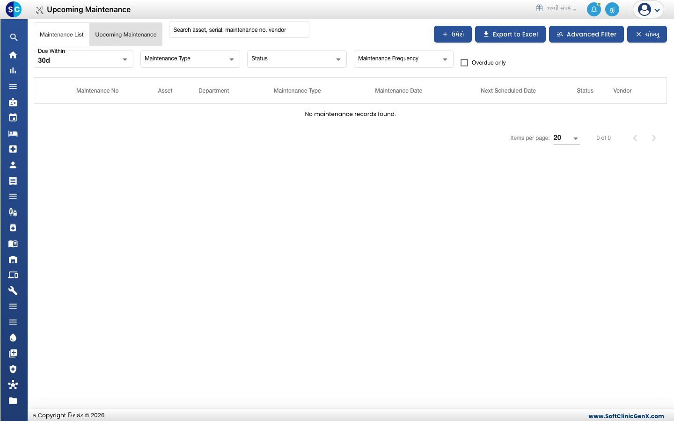
Task: Click the Next Scheduled Date column header
Action: pyautogui.click(x=508, y=91)
